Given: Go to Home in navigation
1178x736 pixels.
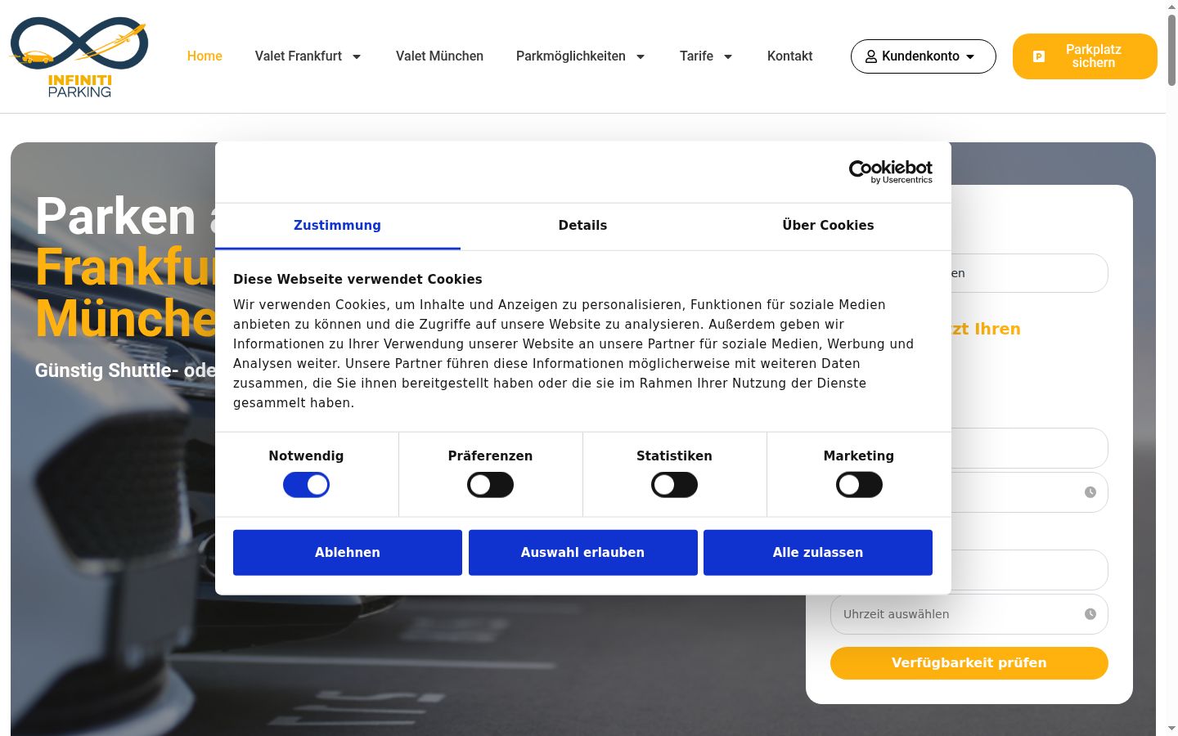Looking at the screenshot, I should 205,56.
